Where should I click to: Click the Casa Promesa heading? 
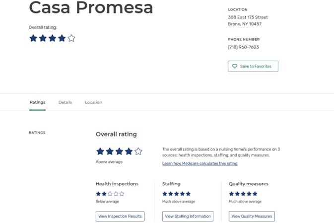[x=91, y=7]
